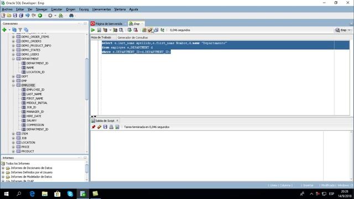Screen dimensions: 354x199
Task: Select the Hoja de Trabajo tab
Action: tap(101, 38)
